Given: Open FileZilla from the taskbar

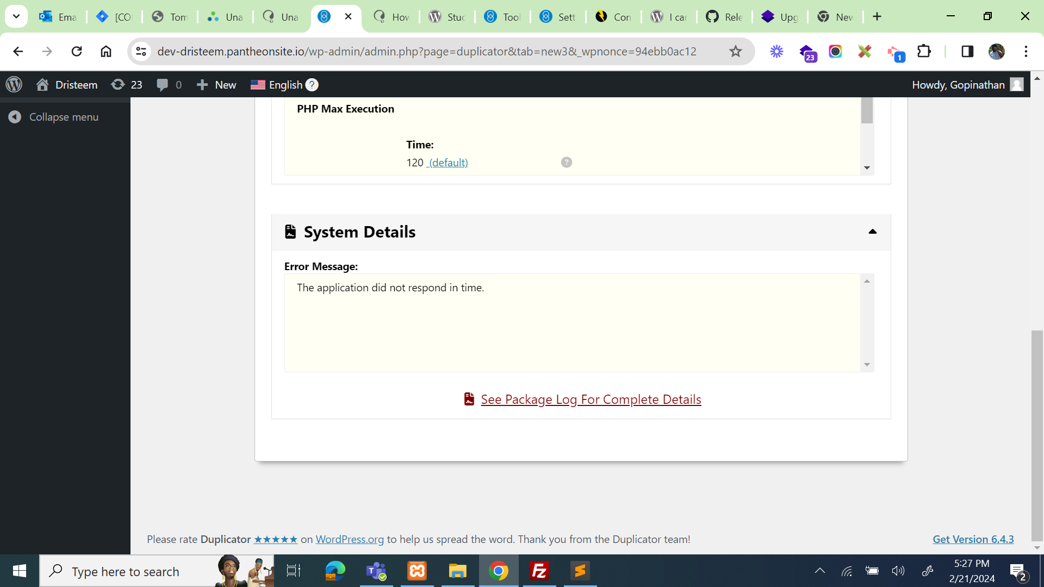Looking at the screenshot, I should point(539,571).
